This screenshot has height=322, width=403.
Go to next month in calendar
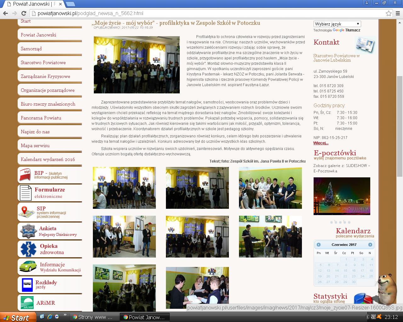[x=370, y=245]
